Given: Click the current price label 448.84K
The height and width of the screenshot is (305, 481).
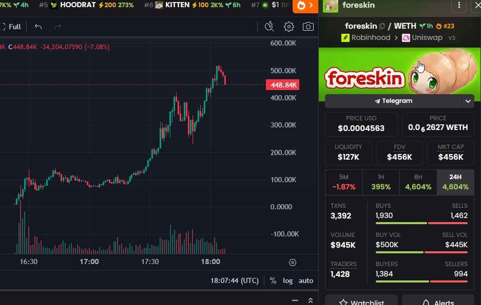Looking at the screenshot, I should click(x=282, y=85).
